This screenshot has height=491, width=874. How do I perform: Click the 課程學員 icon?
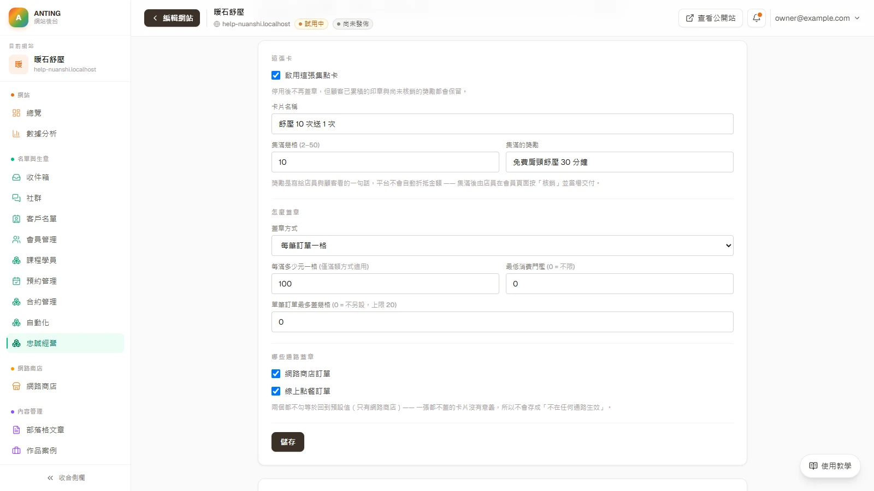16,260
